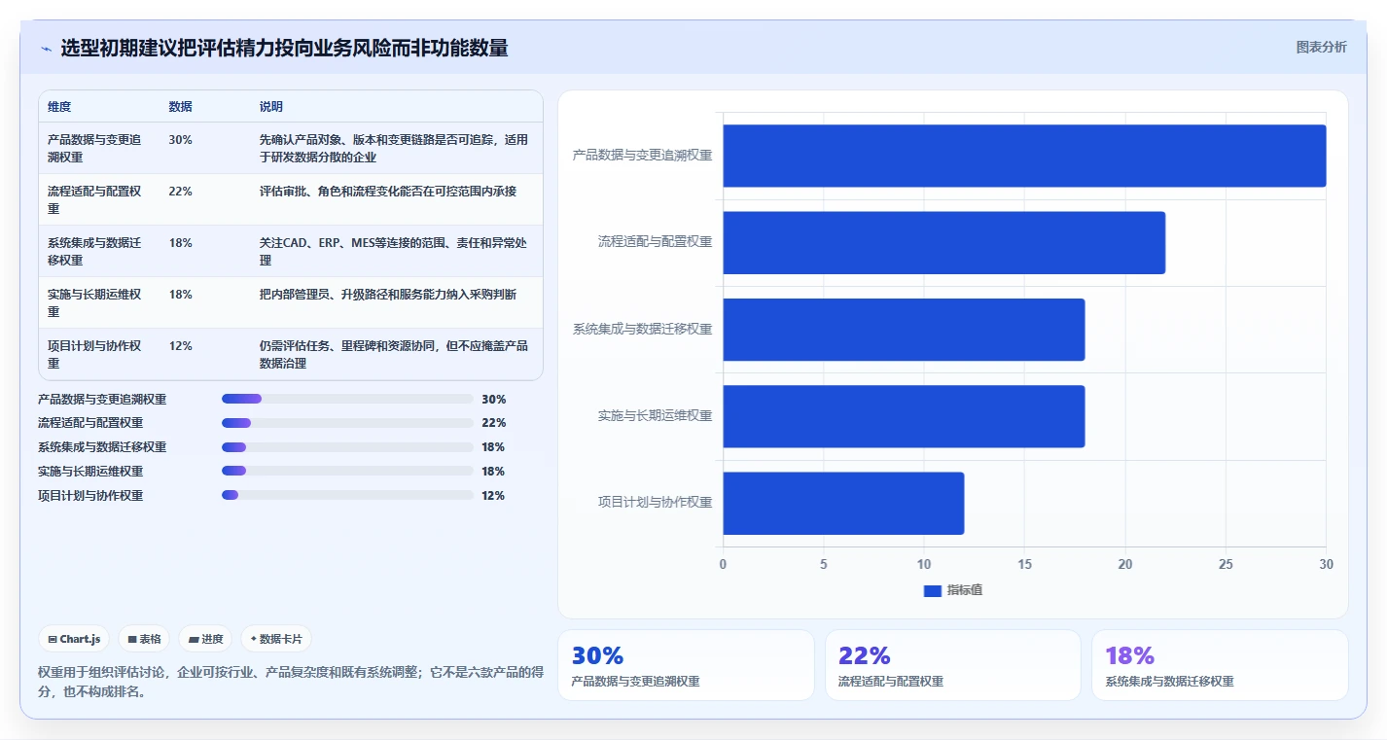
Task: Open the 18% 系统集成与数据迁移权重 data card
Action: [x=1220, y=665]
